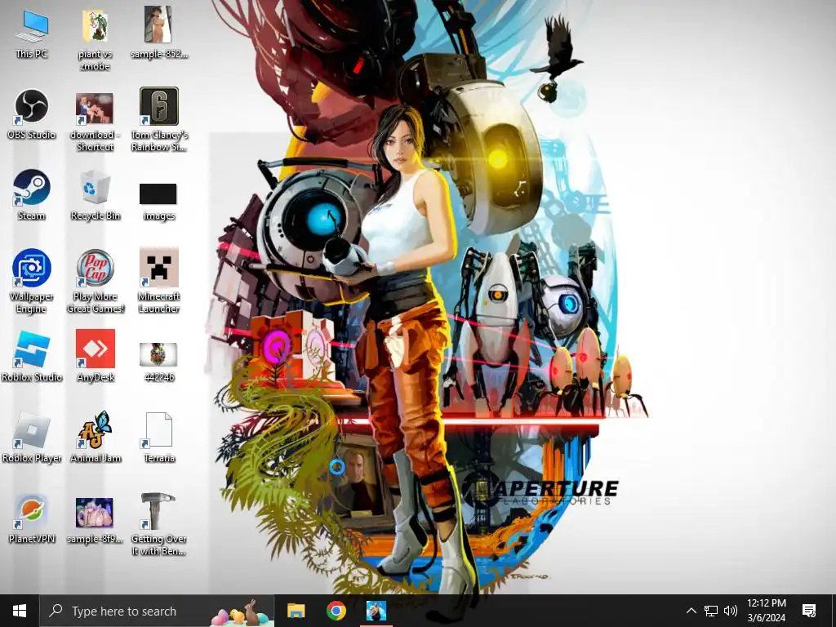Open the volume control tray icon
This screenshot has width=836, height=627.
pyautogui.click(x=731, y=611)
